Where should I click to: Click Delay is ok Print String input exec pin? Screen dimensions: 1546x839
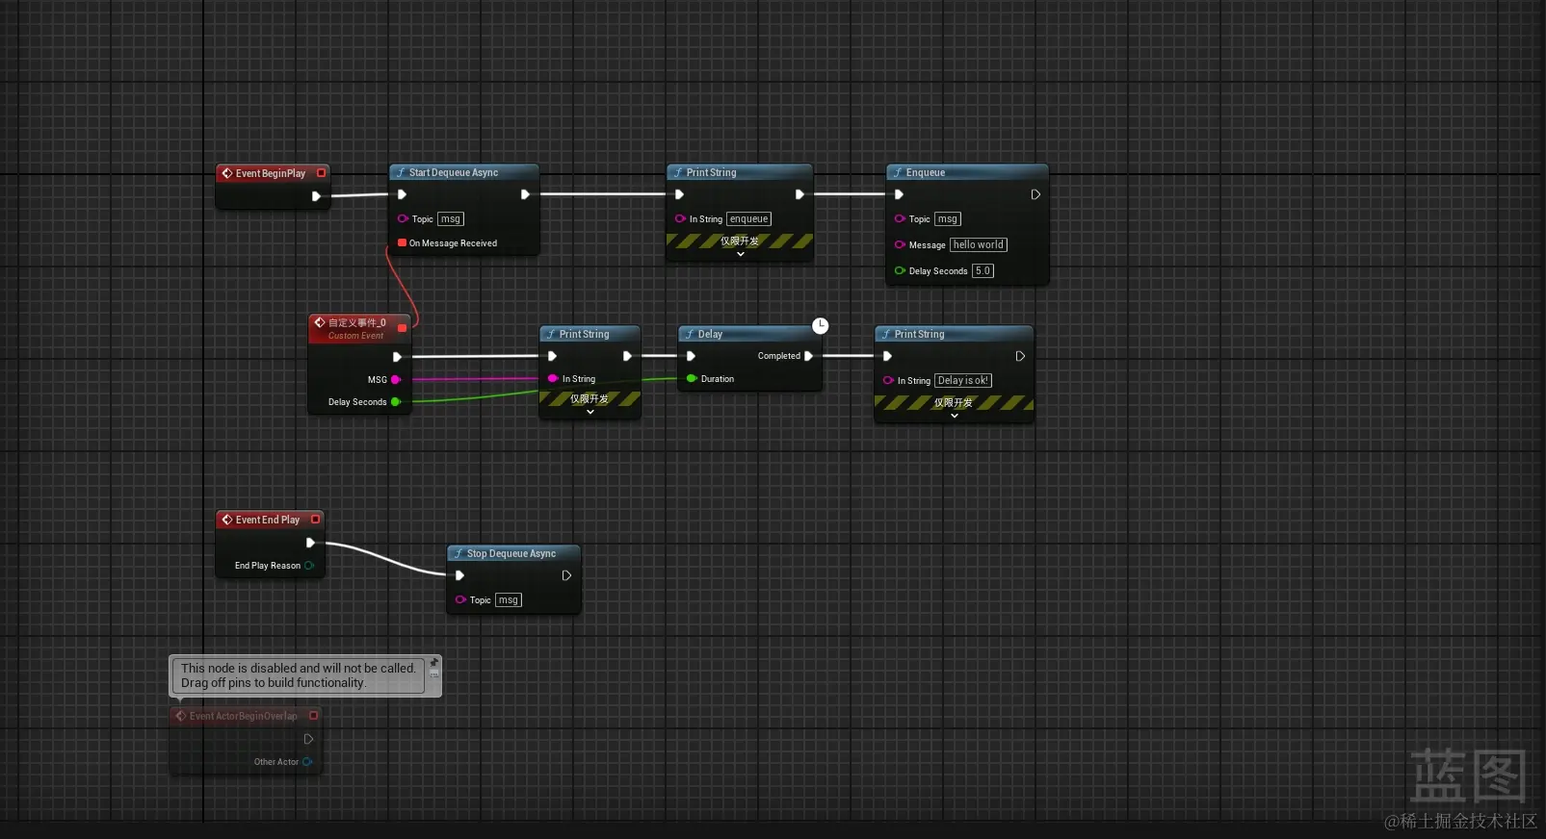(x=887, y=356)
